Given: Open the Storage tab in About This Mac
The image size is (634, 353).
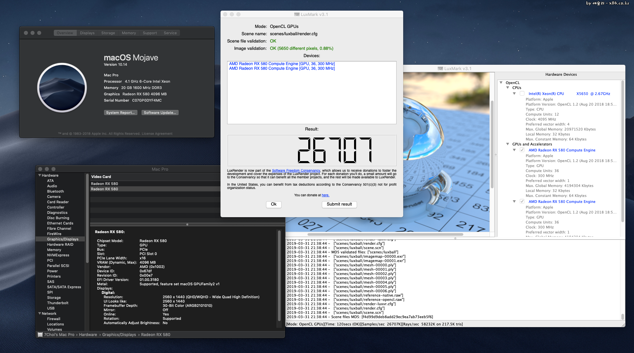Looking at the screenshot, I should tap(108, 33).
